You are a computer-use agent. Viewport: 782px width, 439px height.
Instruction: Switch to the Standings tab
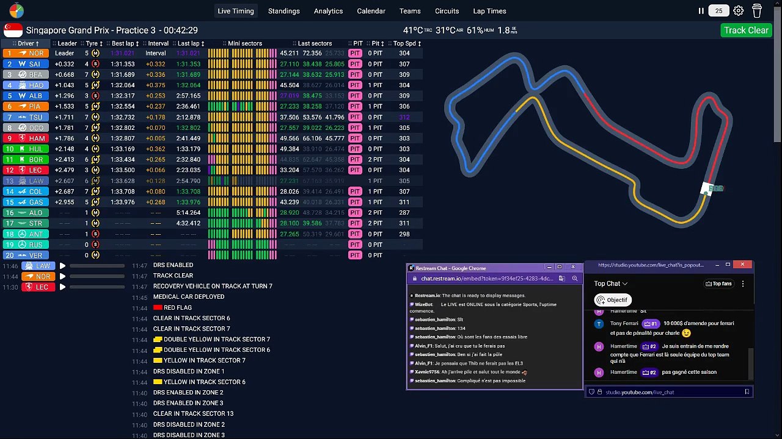point(284,11)
